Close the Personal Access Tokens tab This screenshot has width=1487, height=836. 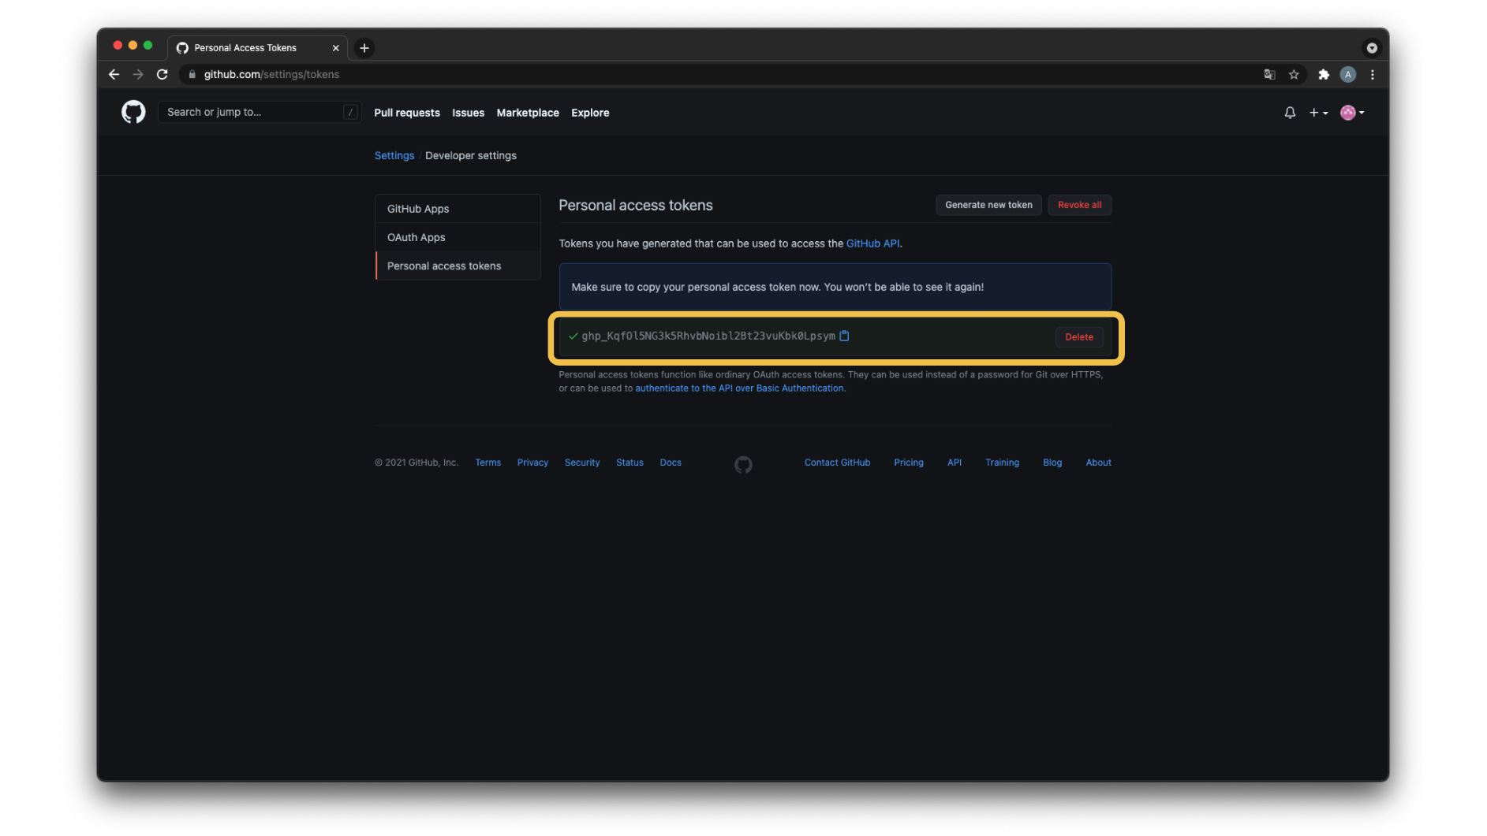[336, 48]
